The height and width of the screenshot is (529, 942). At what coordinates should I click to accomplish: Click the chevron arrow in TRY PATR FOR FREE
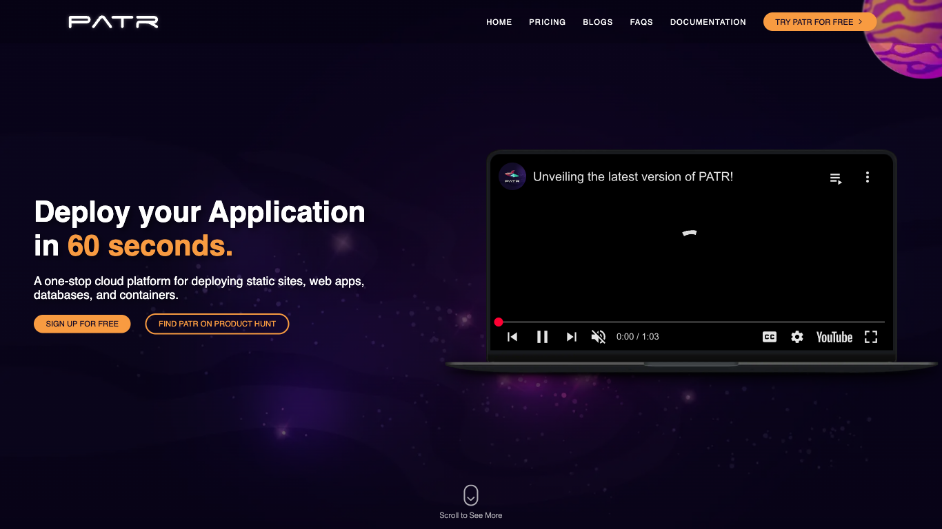point(861,22)
